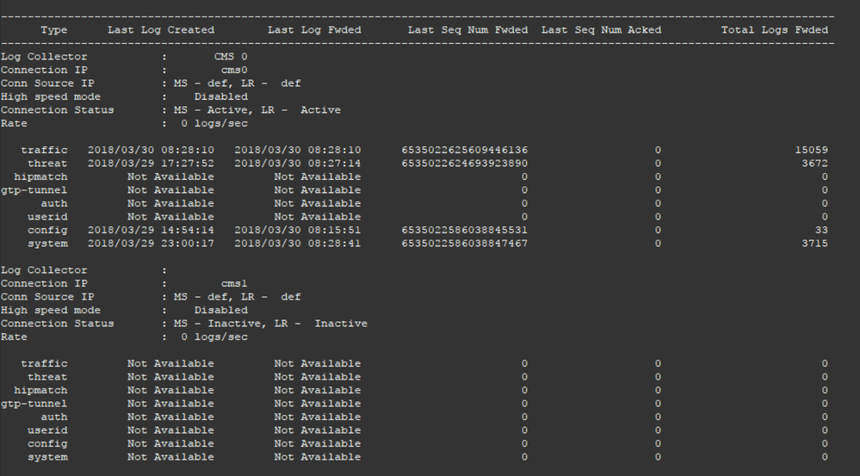Select the timestamp 2018/03/29 17:27:52
The image size is (860, 476).
point(151,164)
